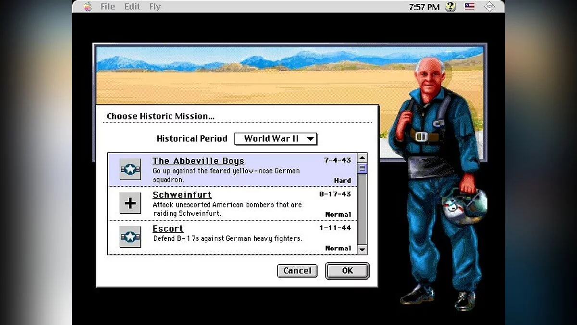Click the Cancel button
The width and height of the screenshot is (577, 325).
(x=297, y=271)
